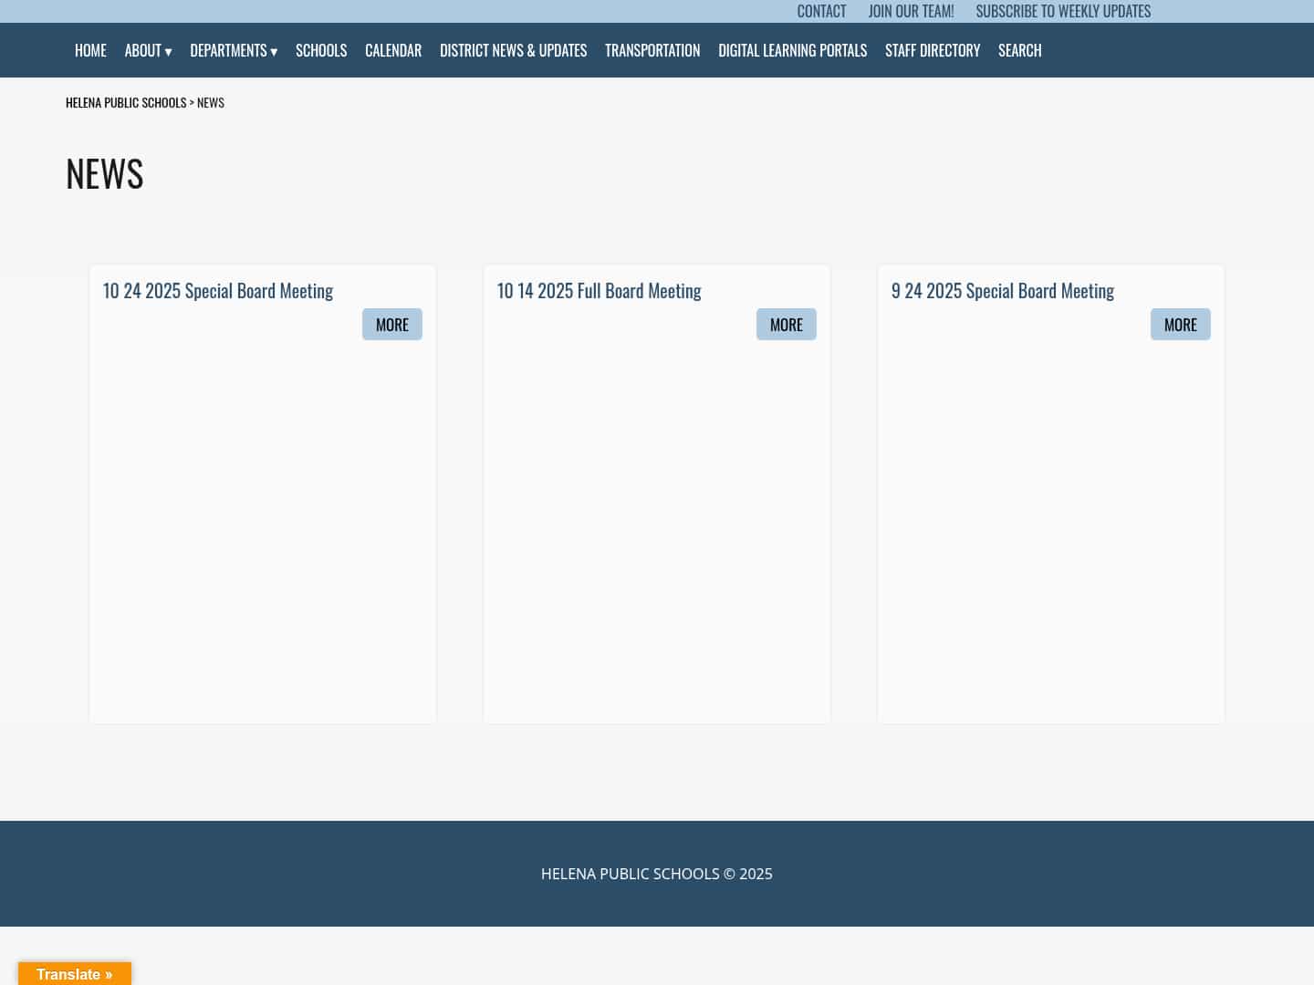Open the CALENDAR page
The image size is (1314, 985).
(392, 50)
